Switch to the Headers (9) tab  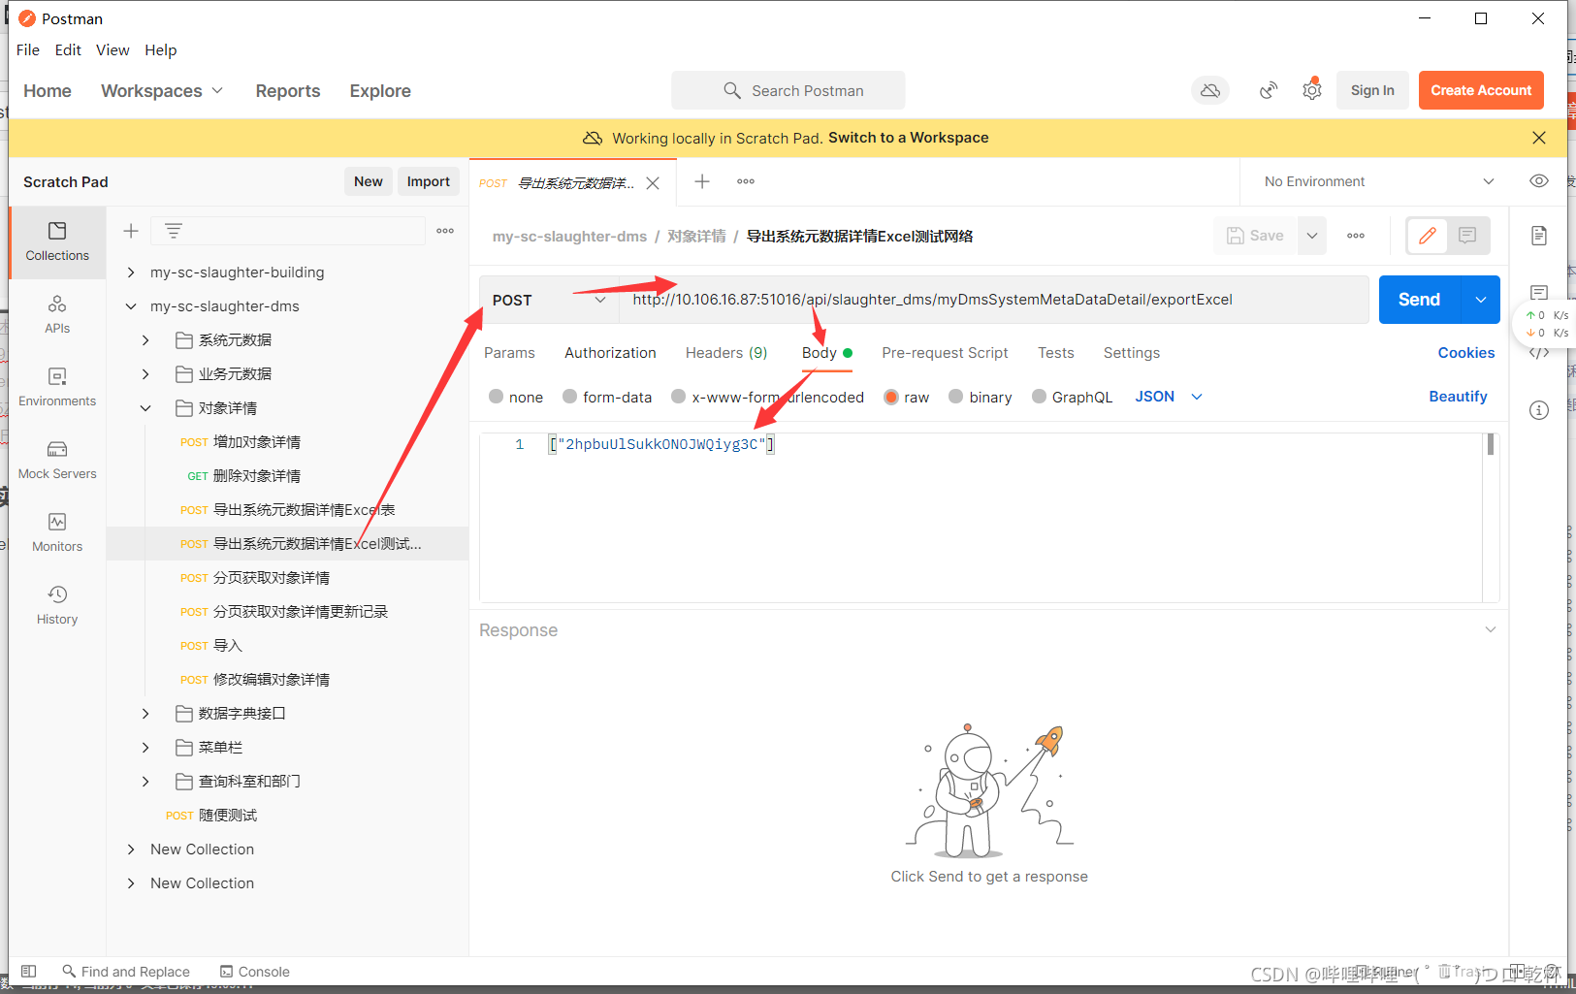pos(726,353)
